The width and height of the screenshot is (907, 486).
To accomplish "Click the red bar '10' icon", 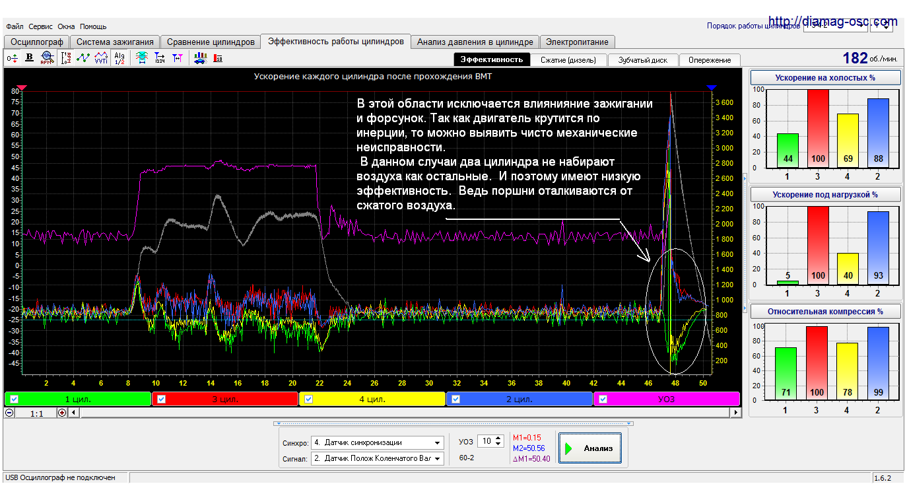I will point(218,58).
